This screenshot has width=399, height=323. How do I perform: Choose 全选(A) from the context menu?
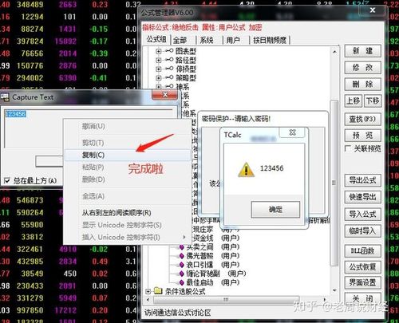[128, 196]
